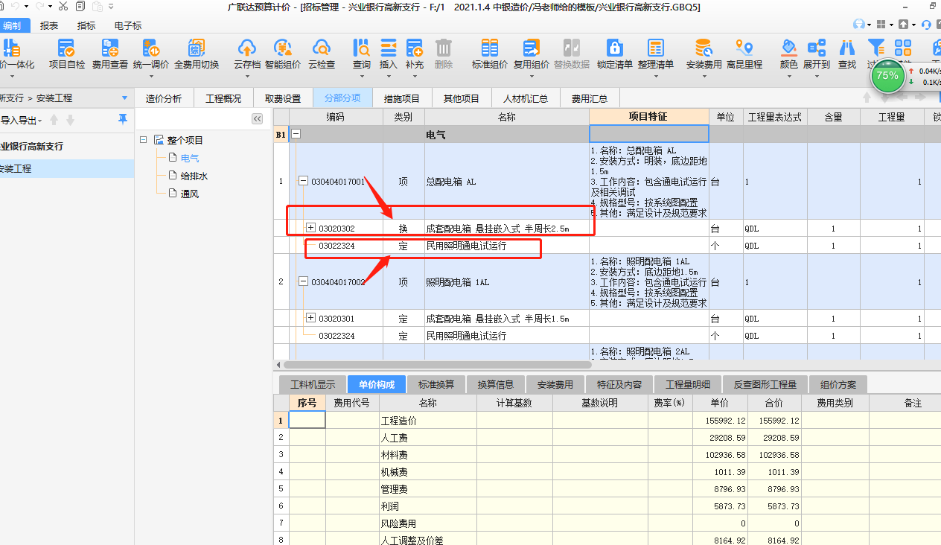941x545 pixels.
Task: Open the 费用查看 cost view tool
Action: click(x=110, y=54)
